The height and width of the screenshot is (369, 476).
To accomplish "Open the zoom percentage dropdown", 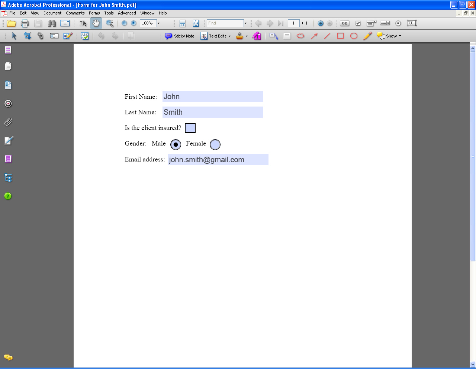I will pos(158,23).
